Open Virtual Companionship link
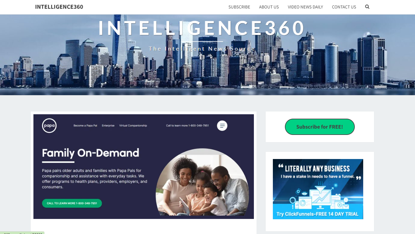 133,126
